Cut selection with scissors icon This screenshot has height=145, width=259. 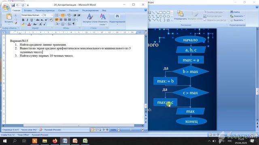[16, 15]
